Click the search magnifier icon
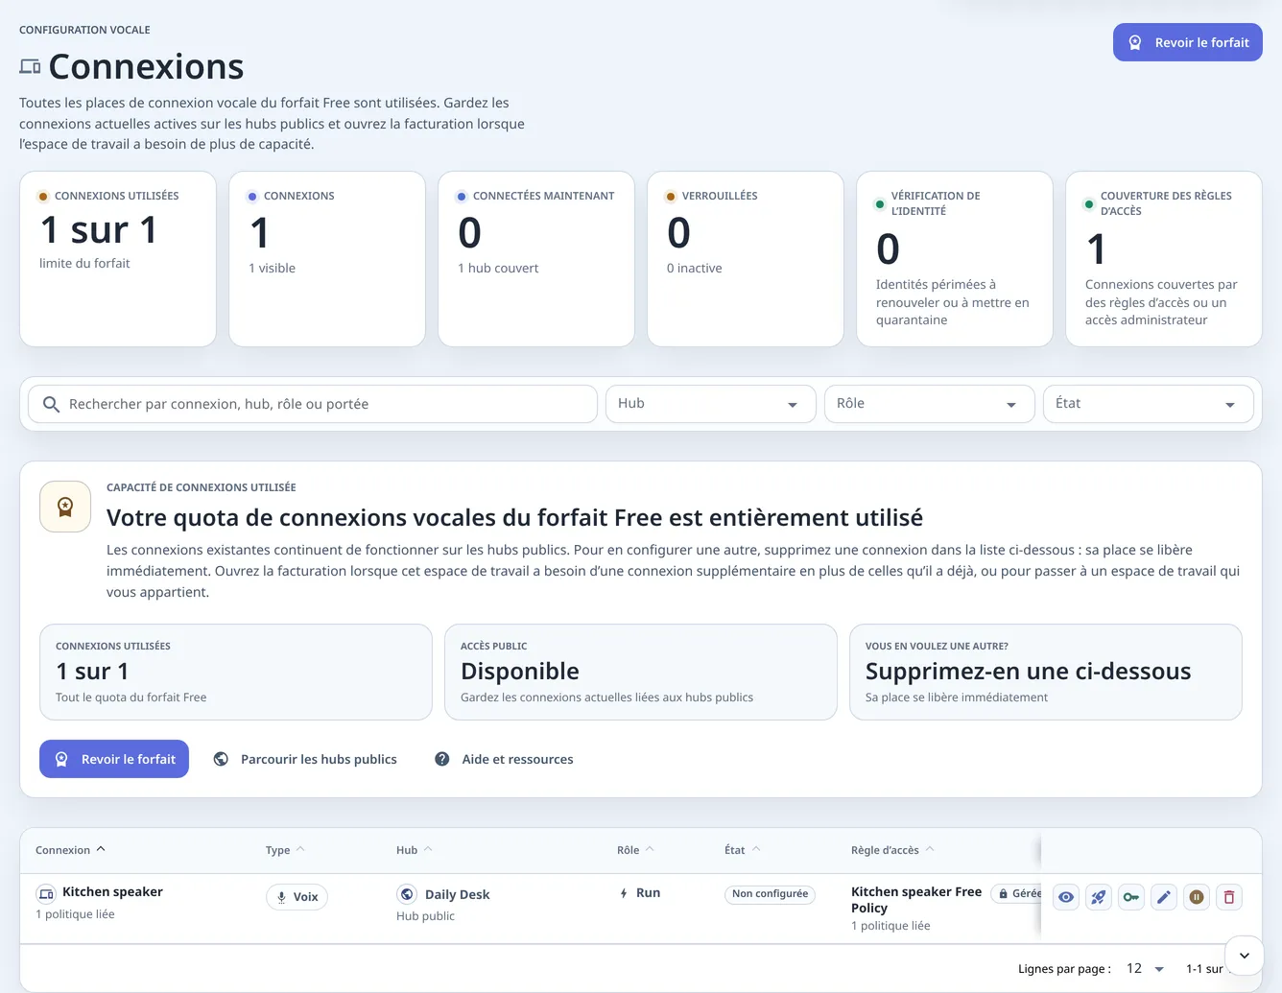Viewport: 1282px width, 993px height. pos(52,405)
